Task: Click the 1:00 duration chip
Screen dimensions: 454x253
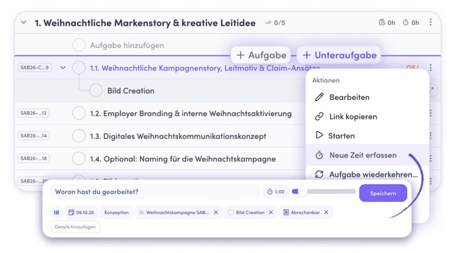Action: pos(276,192)
